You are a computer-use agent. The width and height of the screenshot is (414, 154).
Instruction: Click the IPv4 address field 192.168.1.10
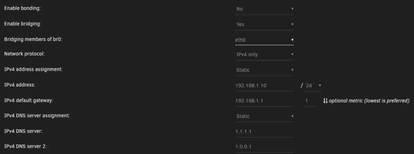pos(264,86)
